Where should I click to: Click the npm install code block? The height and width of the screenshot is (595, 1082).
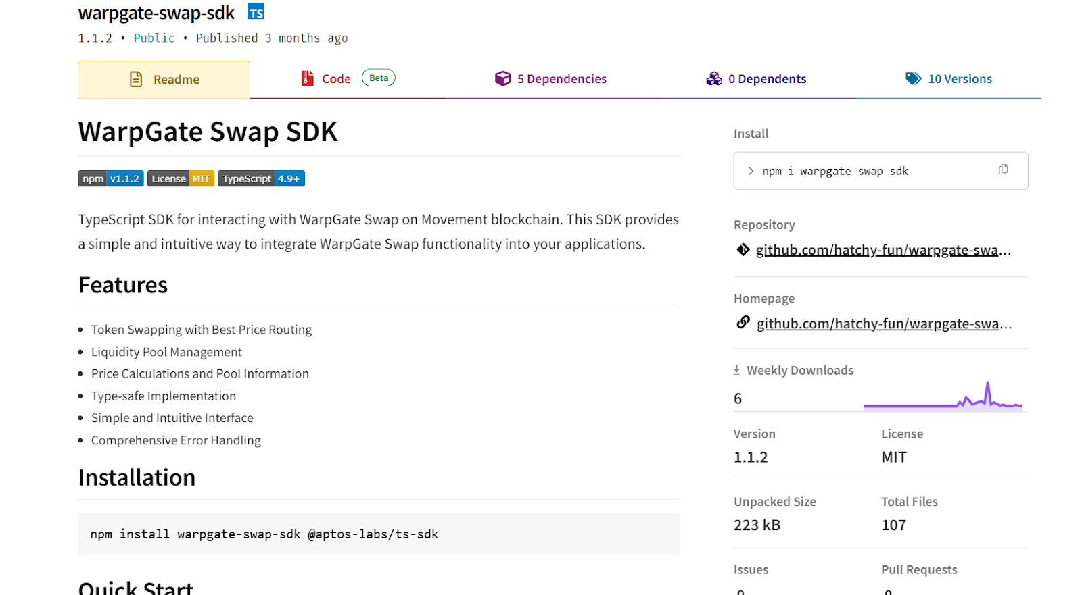pyautogui.click(x=379, y=534)
